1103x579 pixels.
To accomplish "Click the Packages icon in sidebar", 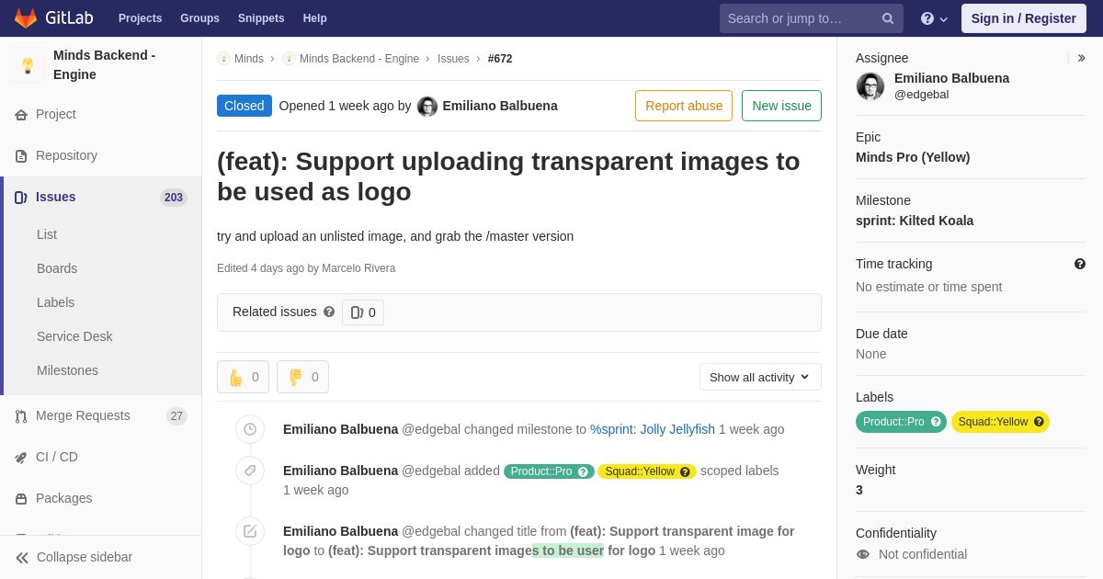I will (x=21, y=499).
